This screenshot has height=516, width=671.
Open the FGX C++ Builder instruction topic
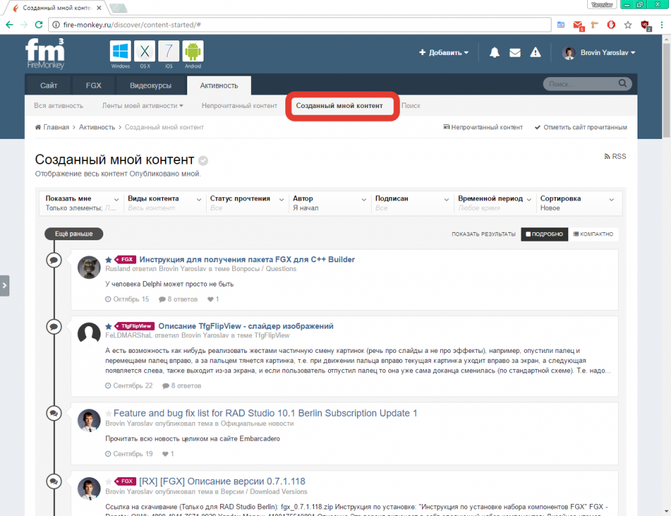[247, 259]
